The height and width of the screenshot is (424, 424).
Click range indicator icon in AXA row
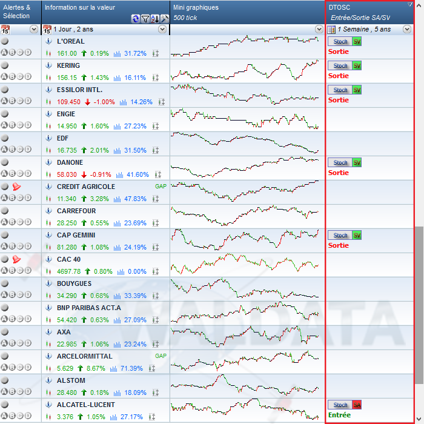pos(156,344)
